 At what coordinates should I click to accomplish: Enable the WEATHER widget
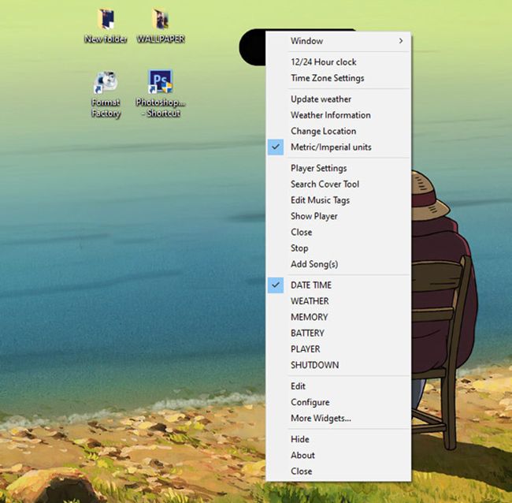[x=338, y=300]
